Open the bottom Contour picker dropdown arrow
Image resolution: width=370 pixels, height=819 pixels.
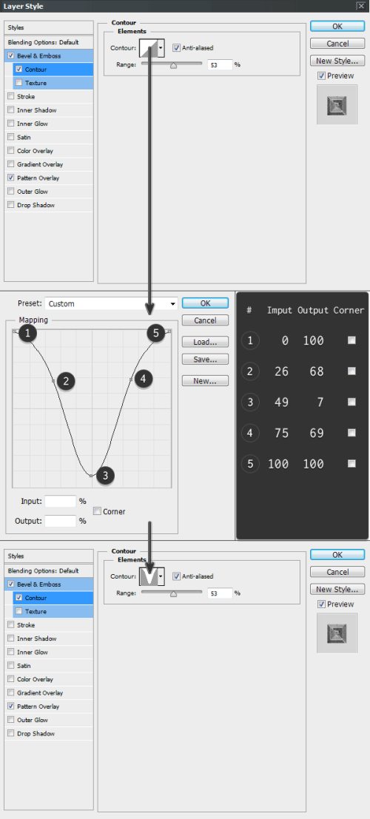pos(161,576)
